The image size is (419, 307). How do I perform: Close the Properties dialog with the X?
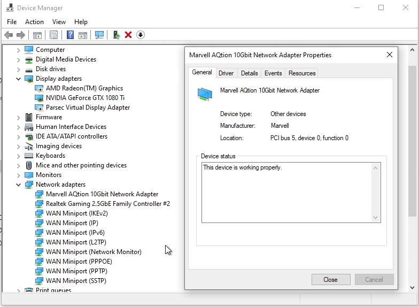point(390,55)
